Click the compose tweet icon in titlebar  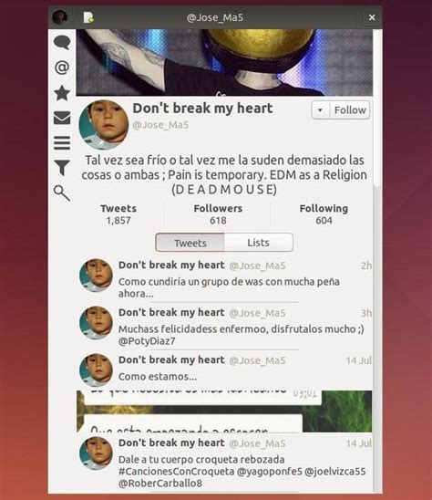pos(88,17)
